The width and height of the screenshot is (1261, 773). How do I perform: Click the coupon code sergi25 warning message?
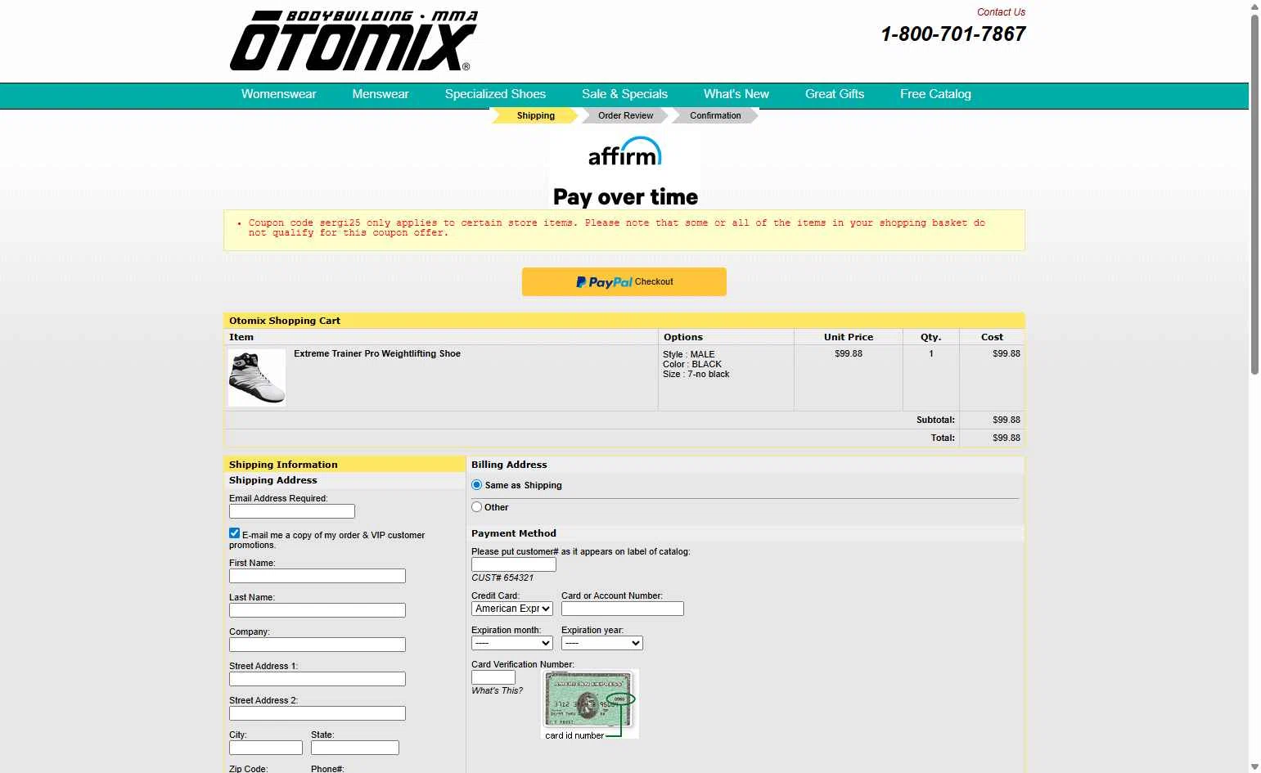617,227
